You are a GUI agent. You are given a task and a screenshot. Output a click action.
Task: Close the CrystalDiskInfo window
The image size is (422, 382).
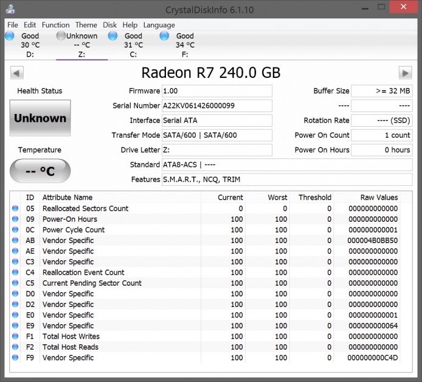click(x=403, y=7)
